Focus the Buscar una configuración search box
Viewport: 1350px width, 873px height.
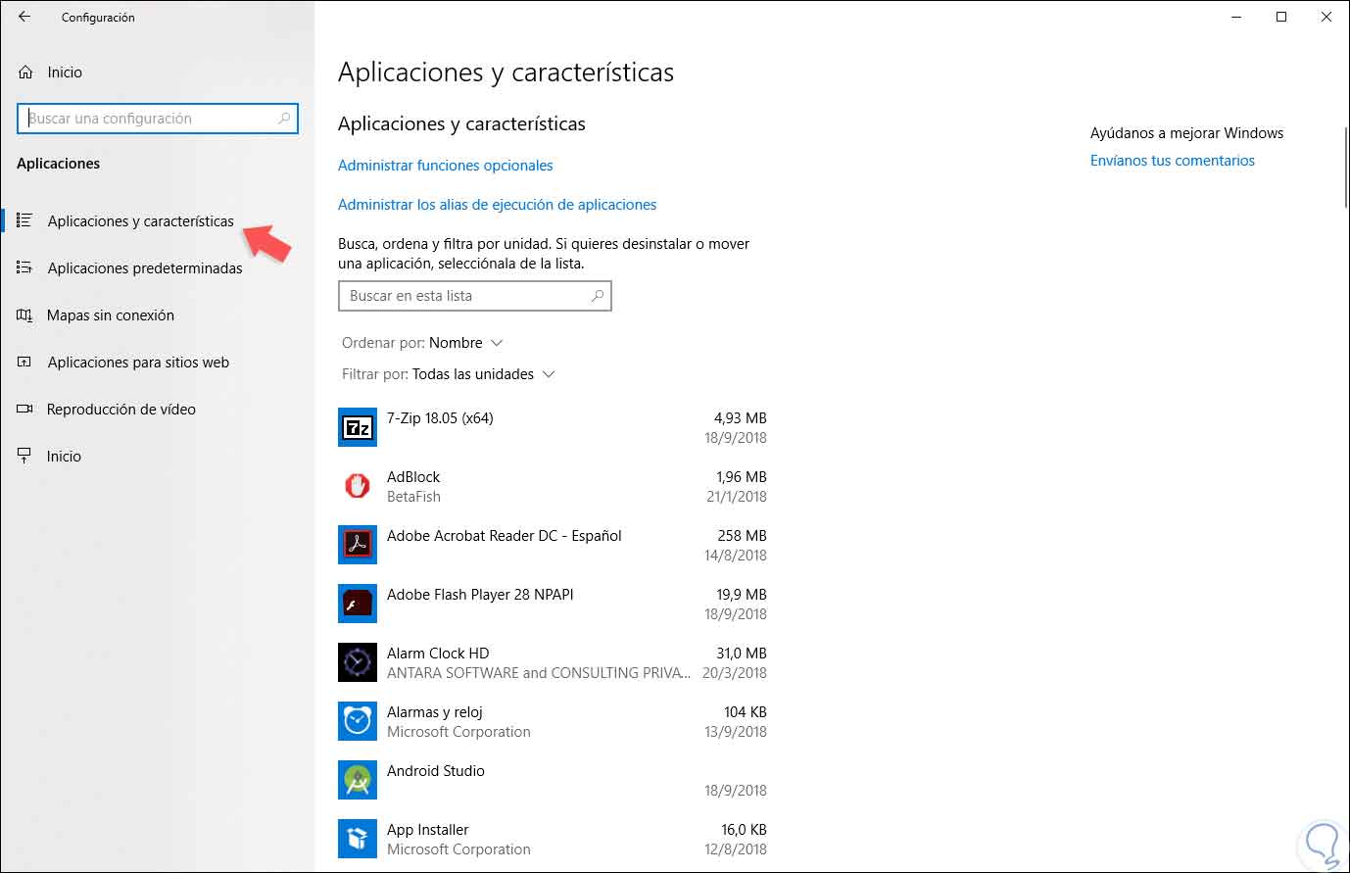tap(152, 119)
